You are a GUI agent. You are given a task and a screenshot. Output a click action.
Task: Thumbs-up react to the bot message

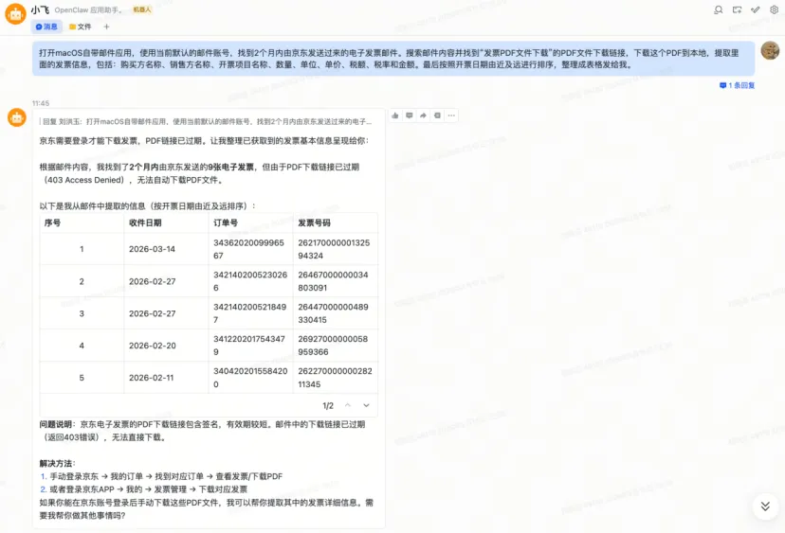[395, 115]
